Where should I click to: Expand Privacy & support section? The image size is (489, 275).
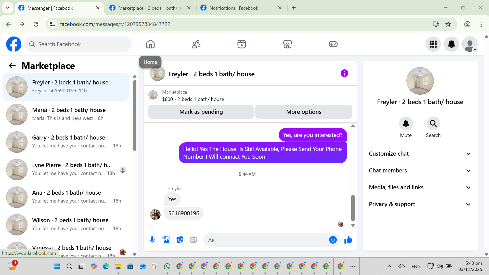pos(420,204)
